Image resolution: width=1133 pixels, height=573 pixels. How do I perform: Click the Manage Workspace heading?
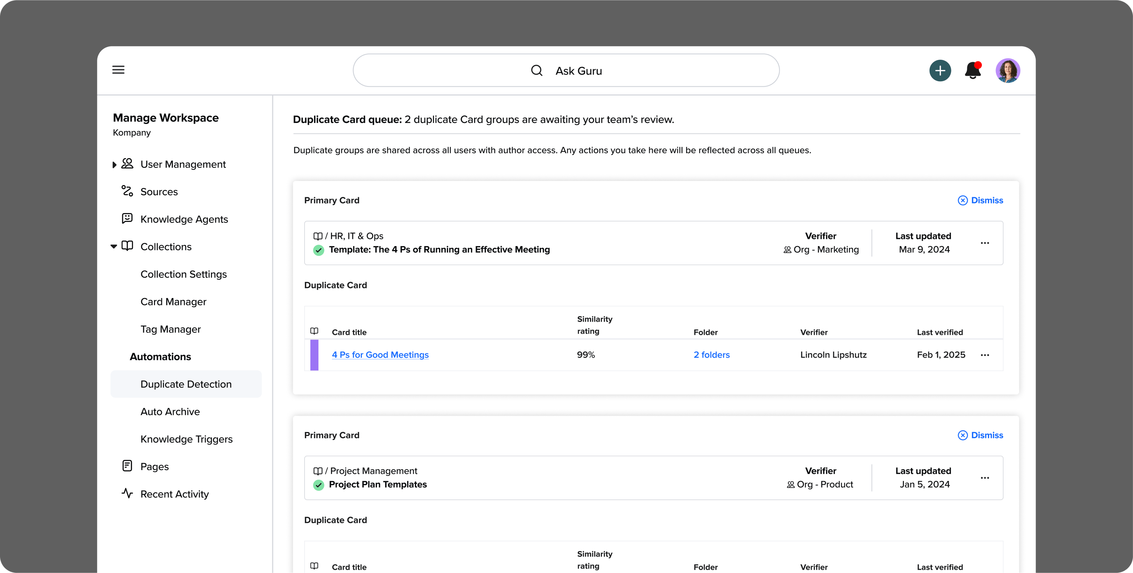tap(166, 118)
